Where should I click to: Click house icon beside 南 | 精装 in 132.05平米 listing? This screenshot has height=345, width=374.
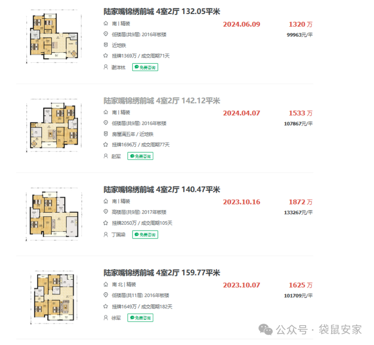tap(106, 24)
